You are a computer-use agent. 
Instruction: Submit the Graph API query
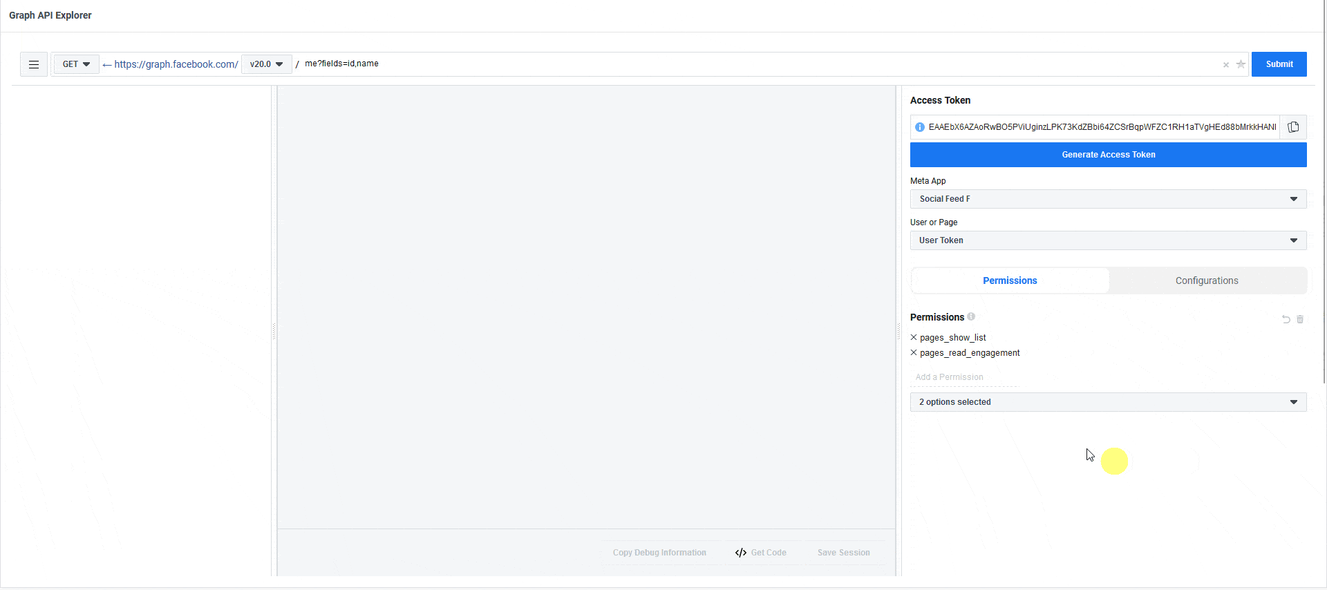coord(1279,64)
